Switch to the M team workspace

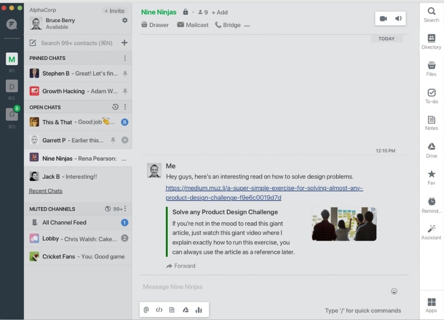click(x=12, y=59)
